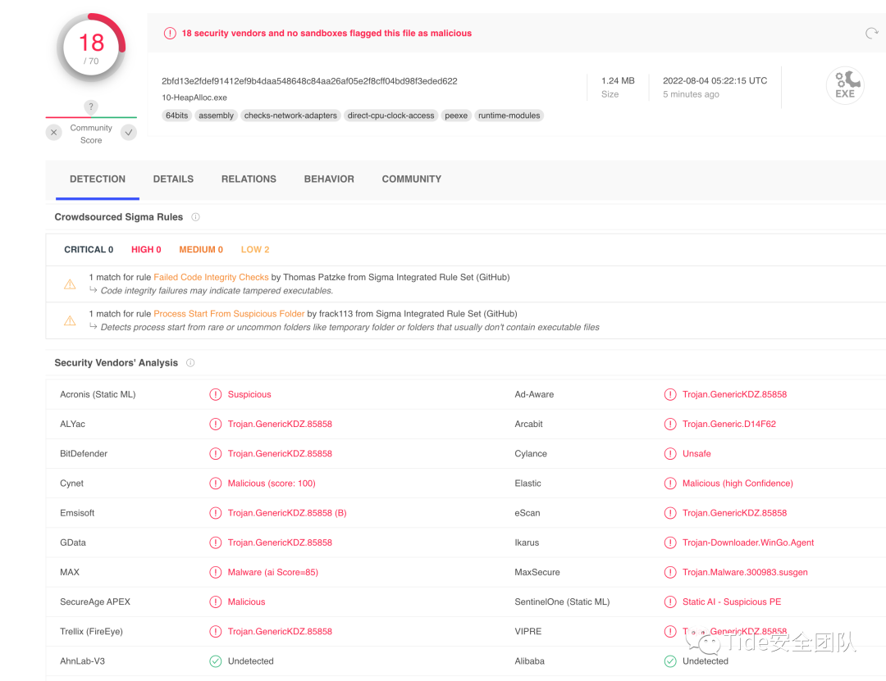
Task: Click the 64bits tag
Action: pyautogui.click(x=176, y=116)
